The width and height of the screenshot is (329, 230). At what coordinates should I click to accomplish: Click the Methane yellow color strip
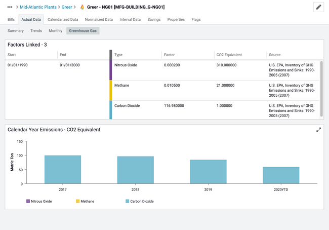tap(111, 90)
